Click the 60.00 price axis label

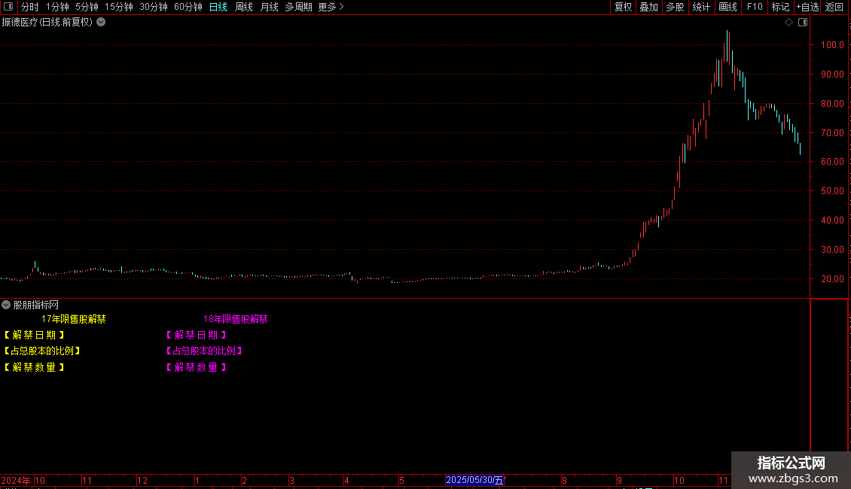pyautogui.click(x=832, y=162)
